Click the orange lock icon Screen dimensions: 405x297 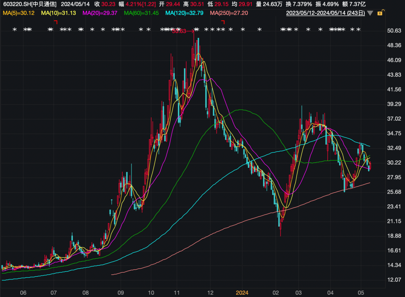[380, 13]
